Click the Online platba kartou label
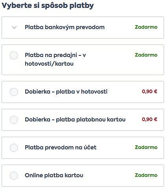 pyautogui.click(x=54, y=175)
